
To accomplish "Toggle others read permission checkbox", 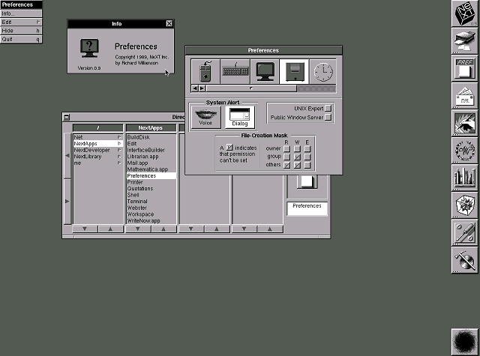I will [x=286, y=165].
